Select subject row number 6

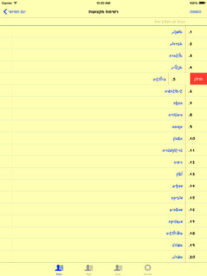click(x=103, y=91)
